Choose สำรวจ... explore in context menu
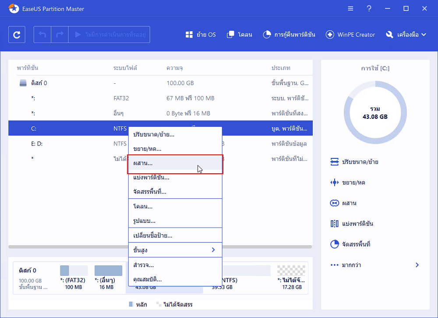This screenshot has height=318, width=438. [x=175, y=265]
